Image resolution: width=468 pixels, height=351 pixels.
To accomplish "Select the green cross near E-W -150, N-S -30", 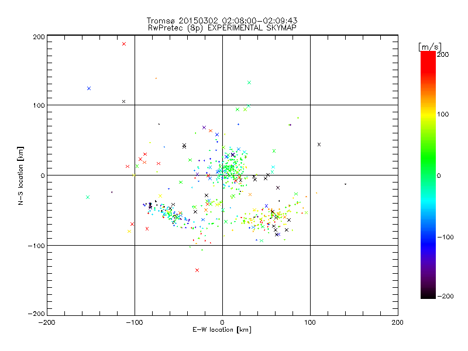I will [88, 197].
